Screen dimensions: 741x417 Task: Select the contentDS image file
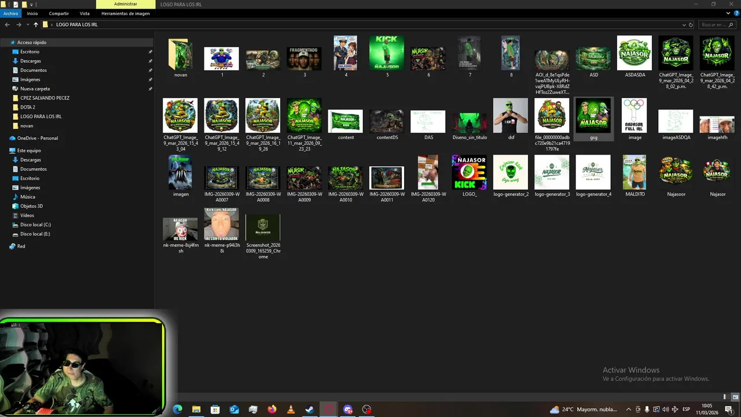pos(387,122)
